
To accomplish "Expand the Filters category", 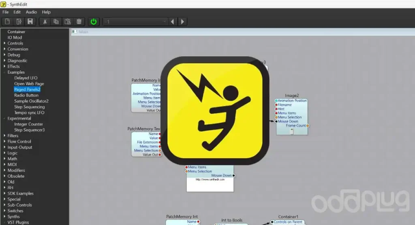I will click(x=4, y=136).
